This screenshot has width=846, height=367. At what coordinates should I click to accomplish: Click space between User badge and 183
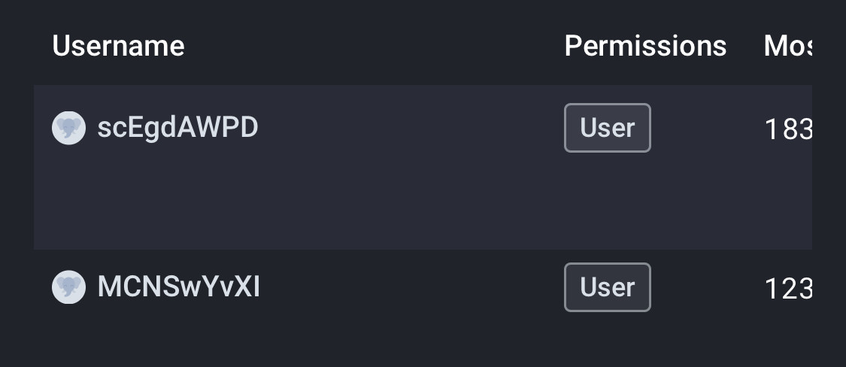click(x=707, y=128)
